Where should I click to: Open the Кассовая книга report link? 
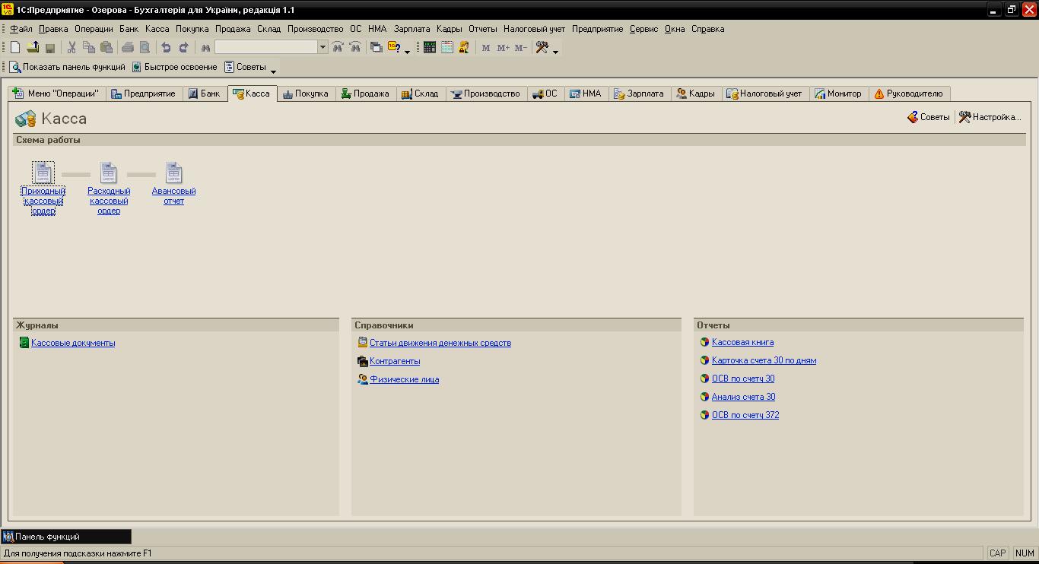(x=742, y=342)
